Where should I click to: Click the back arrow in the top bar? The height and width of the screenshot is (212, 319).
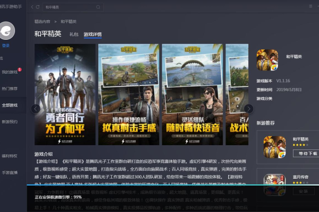pos(32,7)
